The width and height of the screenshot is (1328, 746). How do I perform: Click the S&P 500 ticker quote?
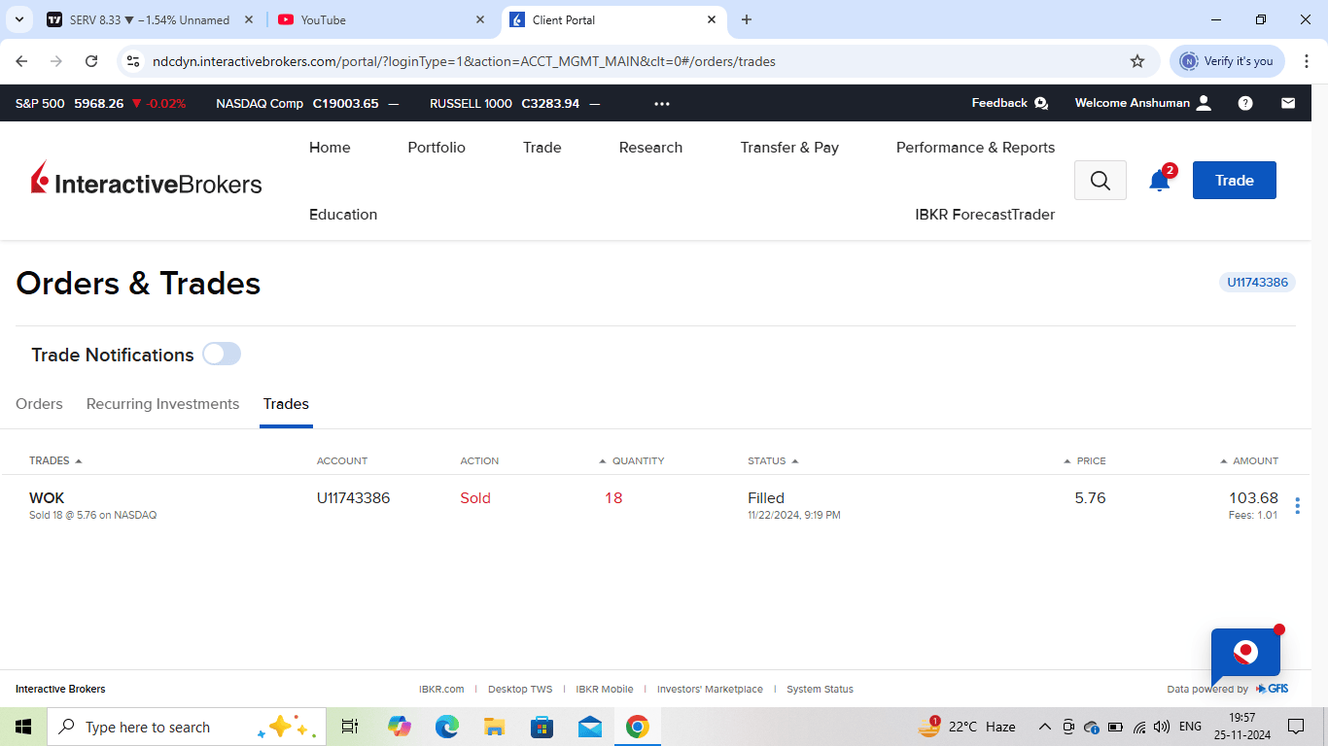click(101, 104)
